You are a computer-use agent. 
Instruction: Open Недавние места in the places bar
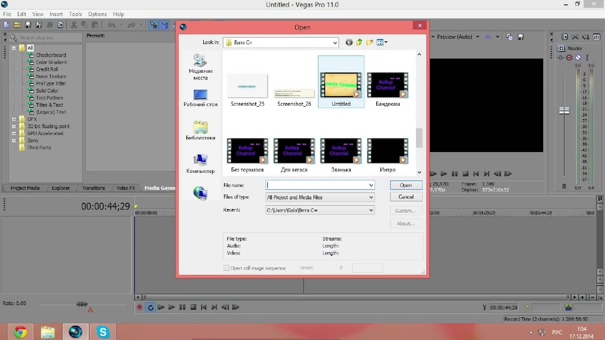pyautogui.click(x=200, y=67)
